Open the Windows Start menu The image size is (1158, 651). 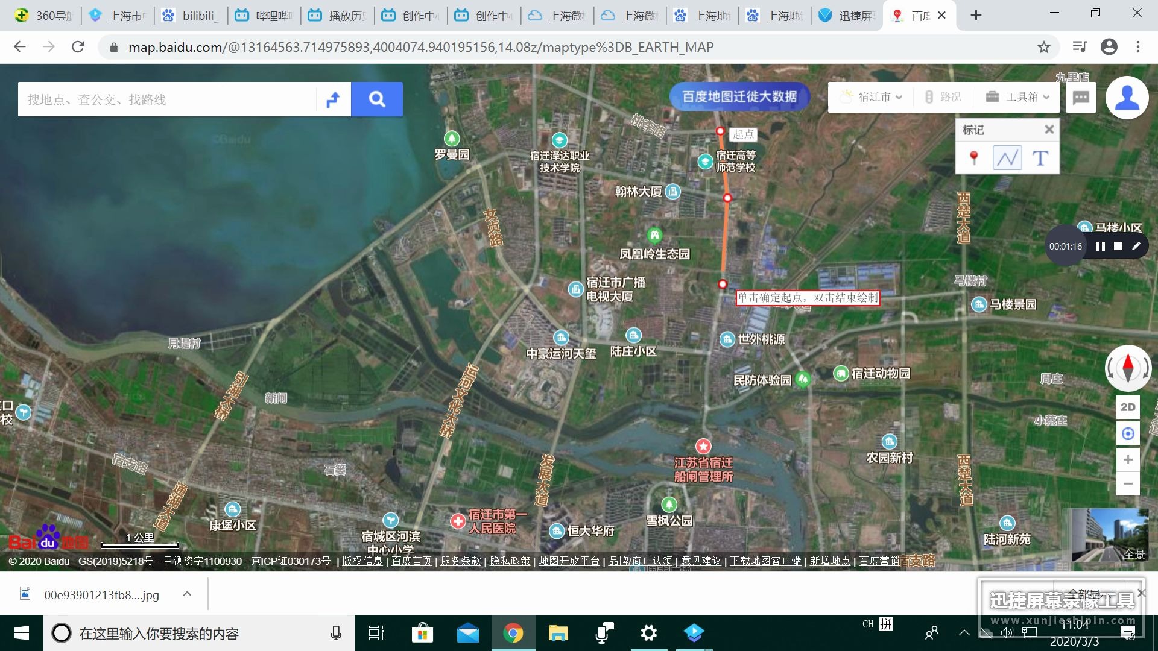click(22, 633)
